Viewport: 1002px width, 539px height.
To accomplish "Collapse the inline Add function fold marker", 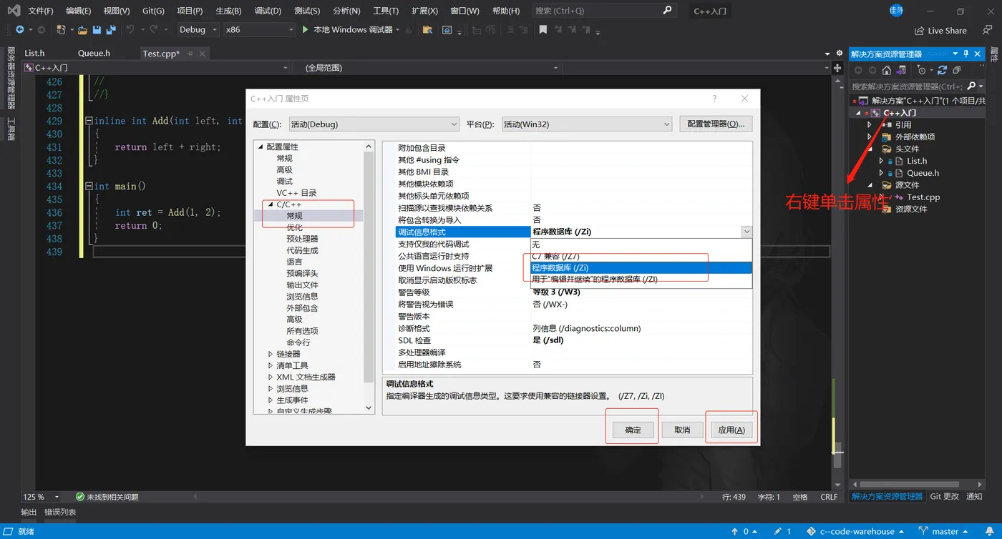I will (89, 121).
